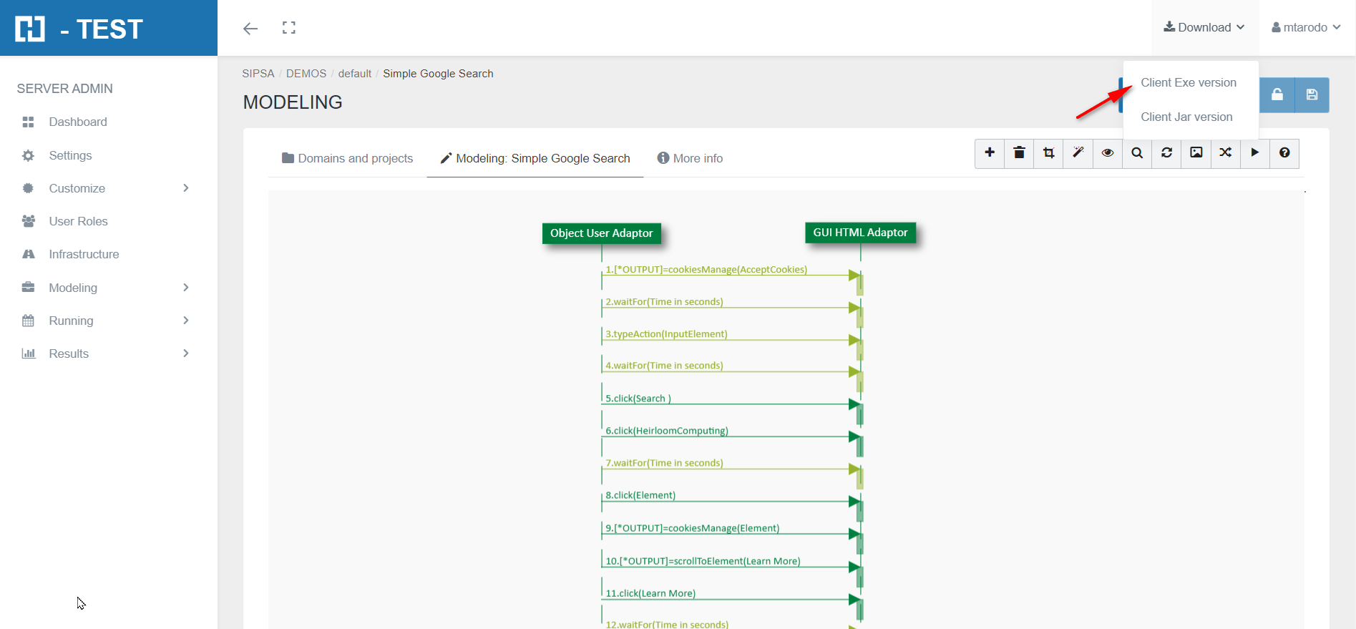This screenshot has width=1356, height=629.
Task: Click the magnifier search icon in toolbar
Action: 1137,153
